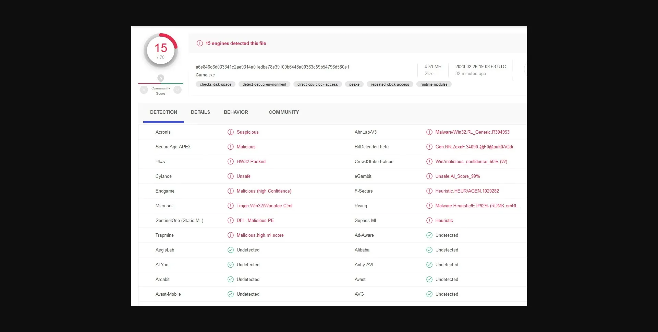This screenshot has height=332, width=658.
Task: Click the checks-disk-space tag
Action: [216, 85]
